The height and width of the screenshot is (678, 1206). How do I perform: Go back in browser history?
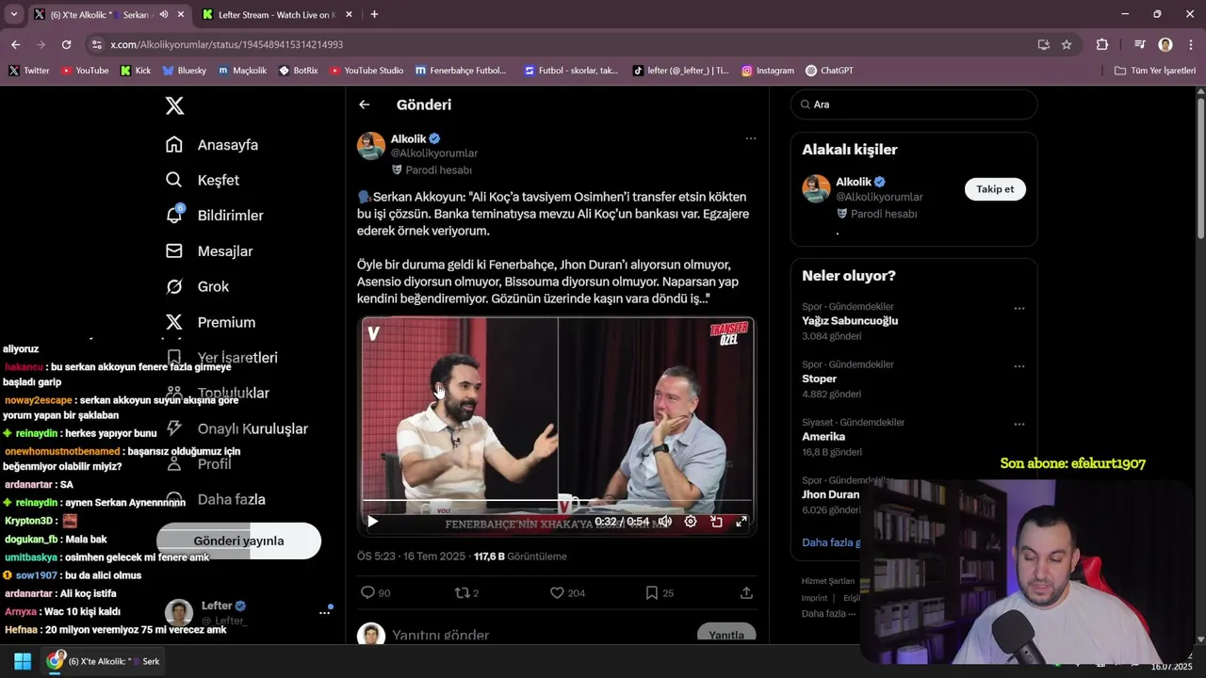(15, 44)
